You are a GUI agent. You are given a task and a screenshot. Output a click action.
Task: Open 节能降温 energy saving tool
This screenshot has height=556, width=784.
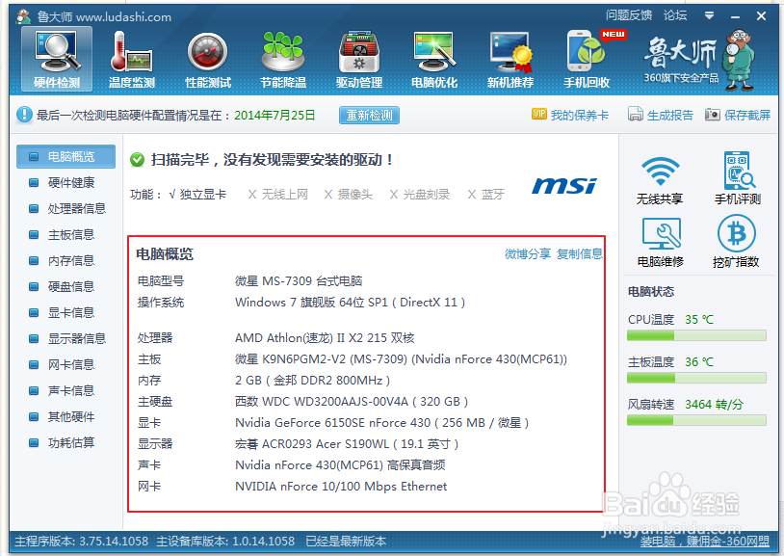[x=283, y=59]
